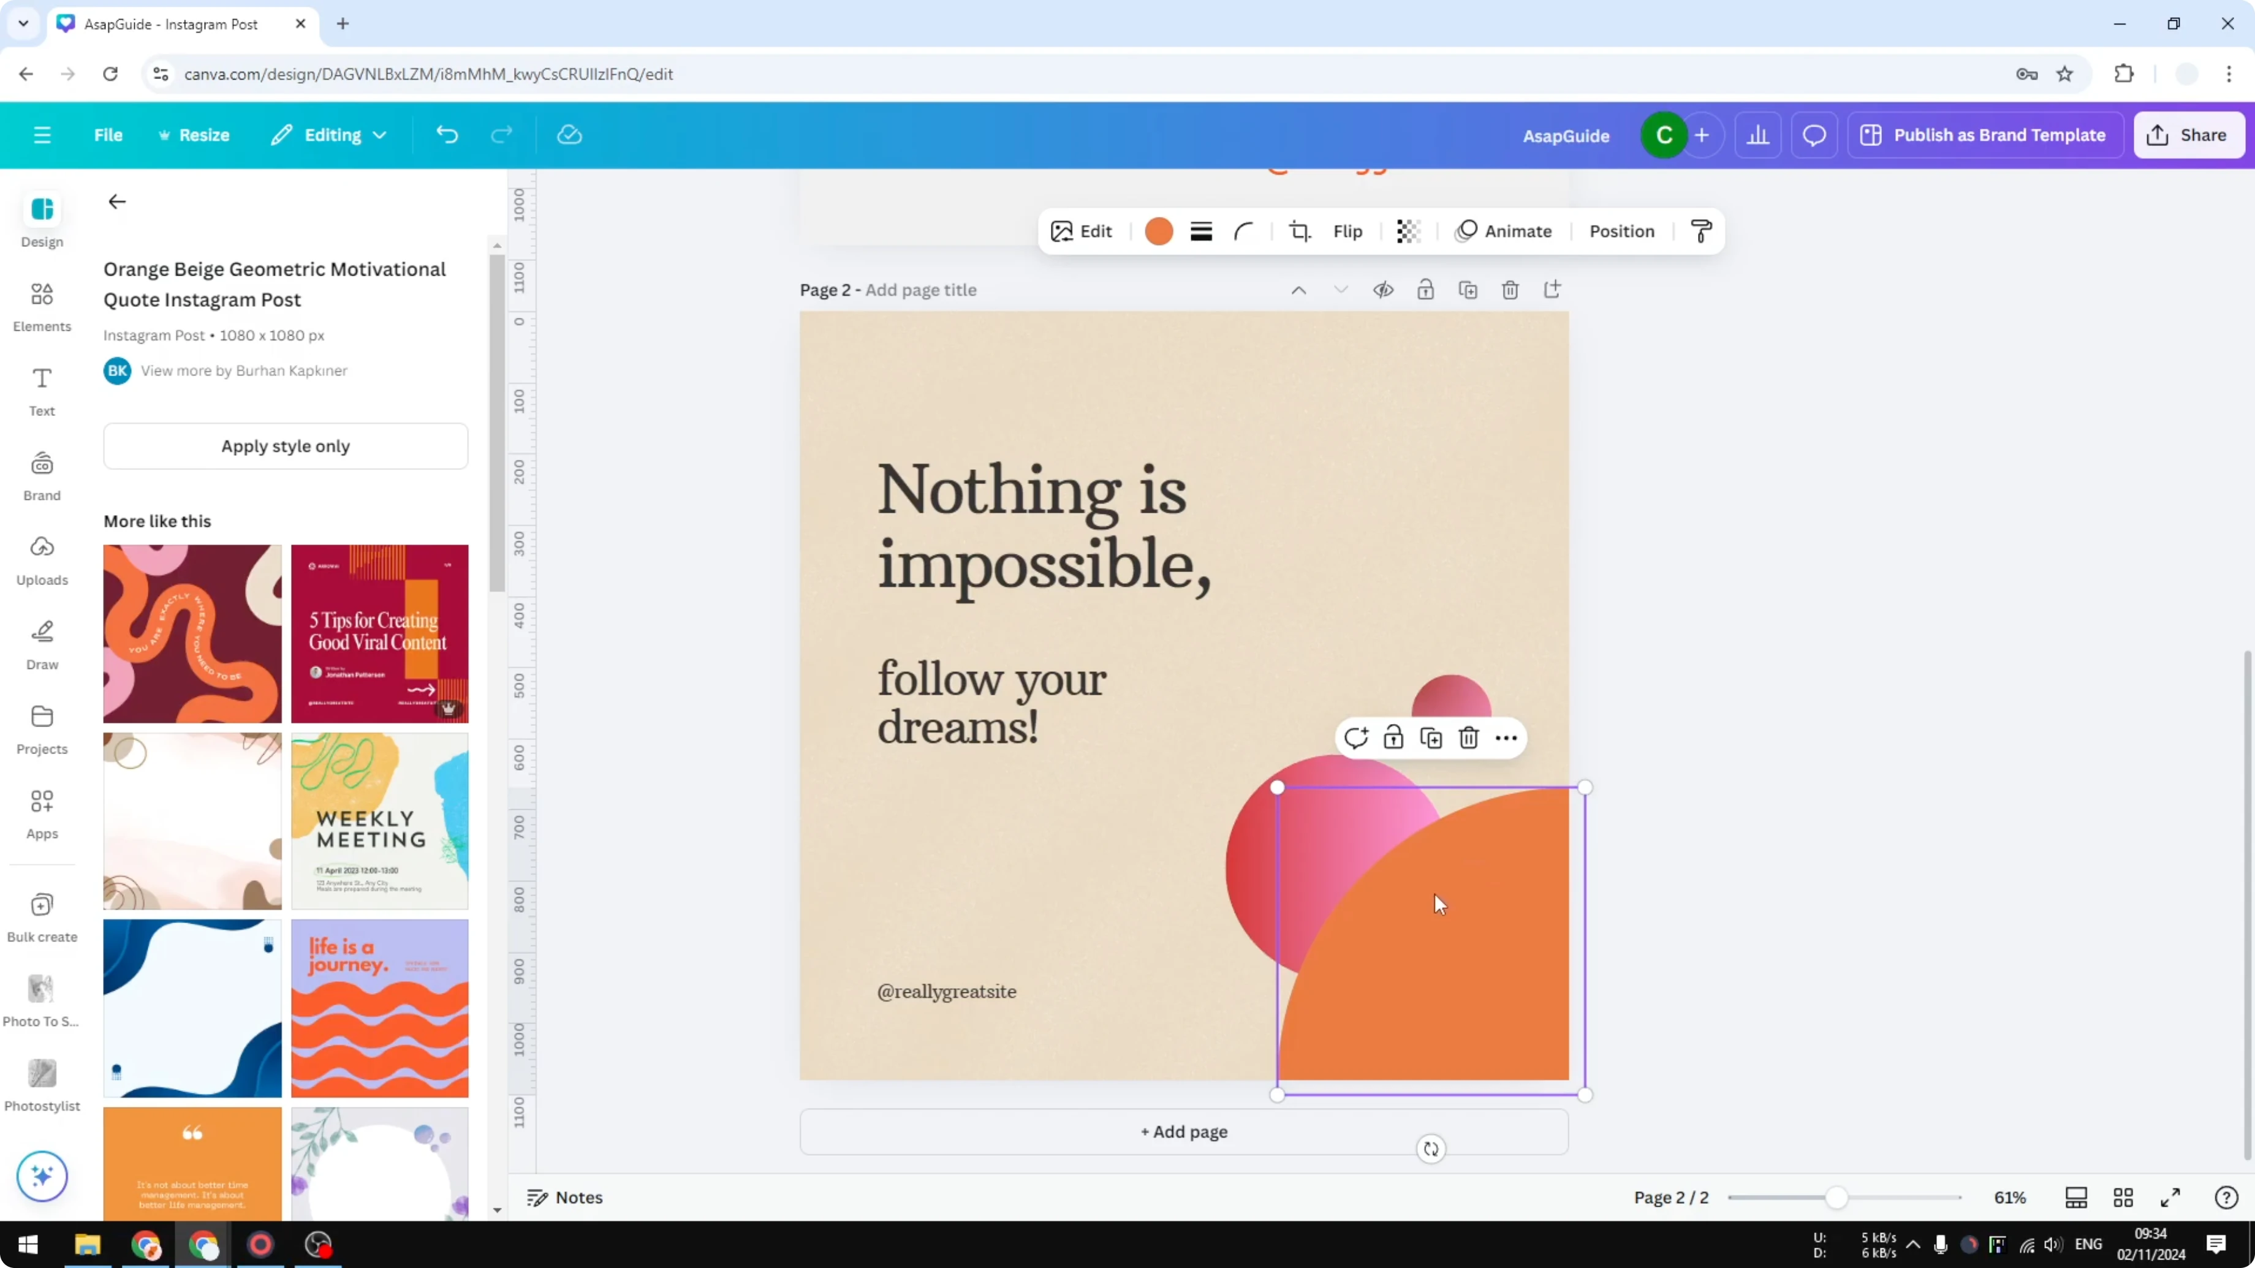Switch to Notes view

[564, 1197]
